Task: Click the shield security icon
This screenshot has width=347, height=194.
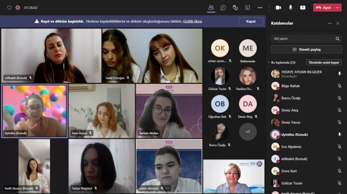Action: point(9,7)
